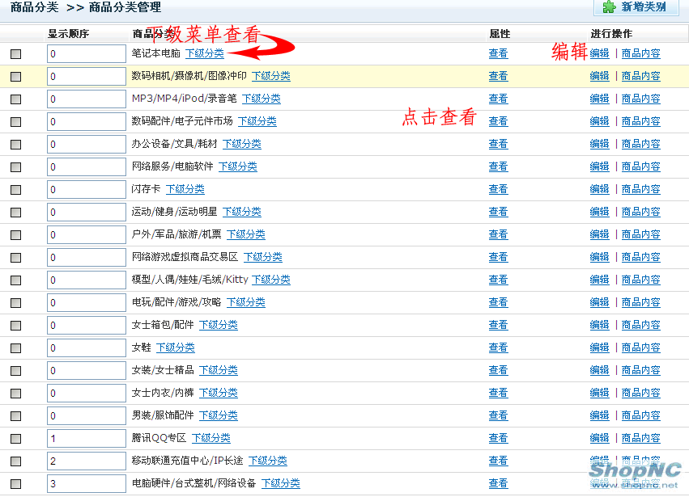Image resolution: width=689 pixels, height=497 pixels.
Task: Click 编辑 for 模型/人偶/娃娃/毛绒/Kitty row
Action: click(x=600, y=280)
